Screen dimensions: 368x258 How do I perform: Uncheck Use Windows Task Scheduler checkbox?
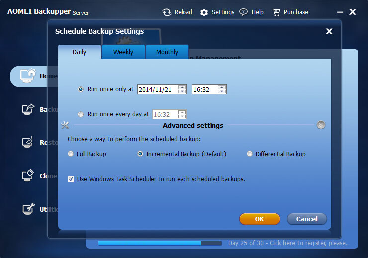click(x=71, y=179)
